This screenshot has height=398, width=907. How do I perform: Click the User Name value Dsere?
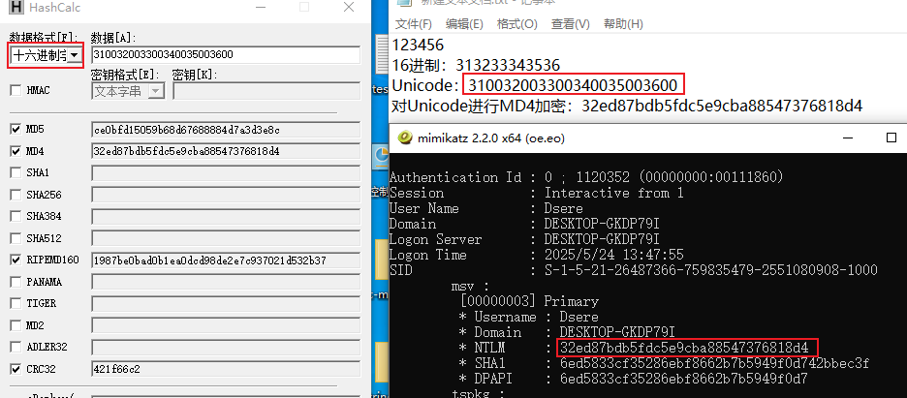[x=563, y=208]
